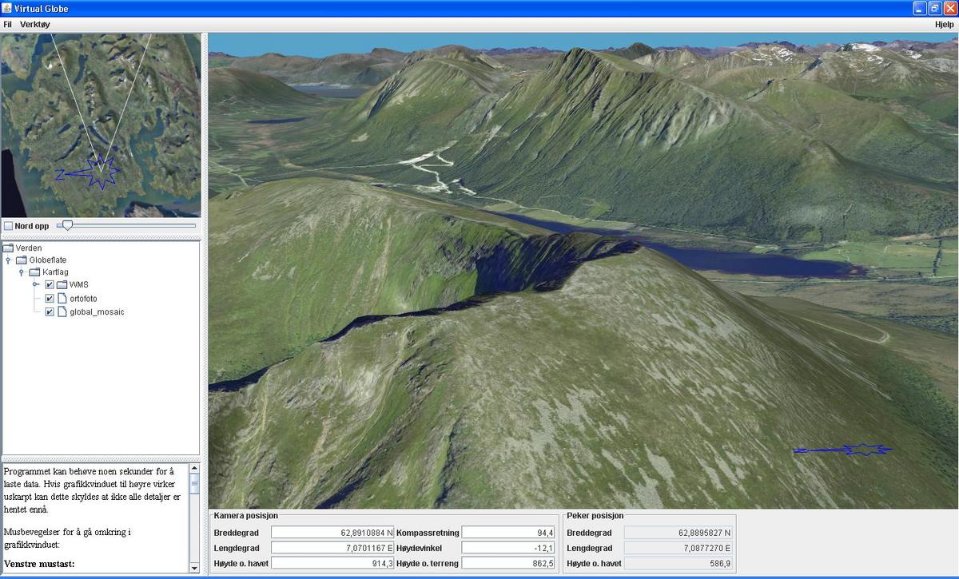
Task: Disable the WMS layer checkbox
Action: pos(50,285)
